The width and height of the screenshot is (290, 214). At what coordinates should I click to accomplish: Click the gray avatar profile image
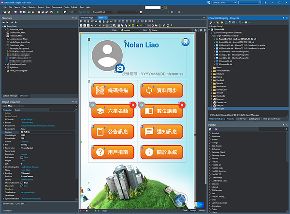coord(107,56)
